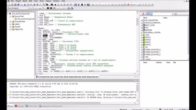The image size is (196, 110).
Task: Click the green button in I/O View toolbar
Action: (x=175, y=14)
